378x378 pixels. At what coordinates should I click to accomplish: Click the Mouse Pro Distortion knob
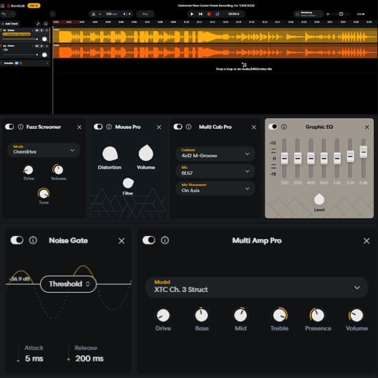click(x=110, y=154)
